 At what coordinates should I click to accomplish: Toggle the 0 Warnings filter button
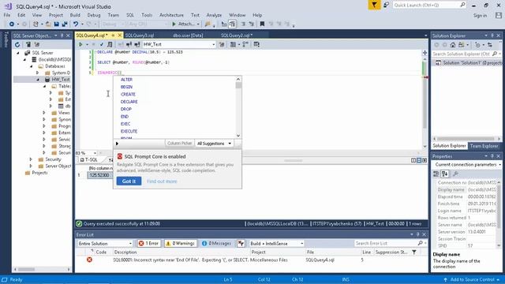pyautogui.click(x=181, y=244)
